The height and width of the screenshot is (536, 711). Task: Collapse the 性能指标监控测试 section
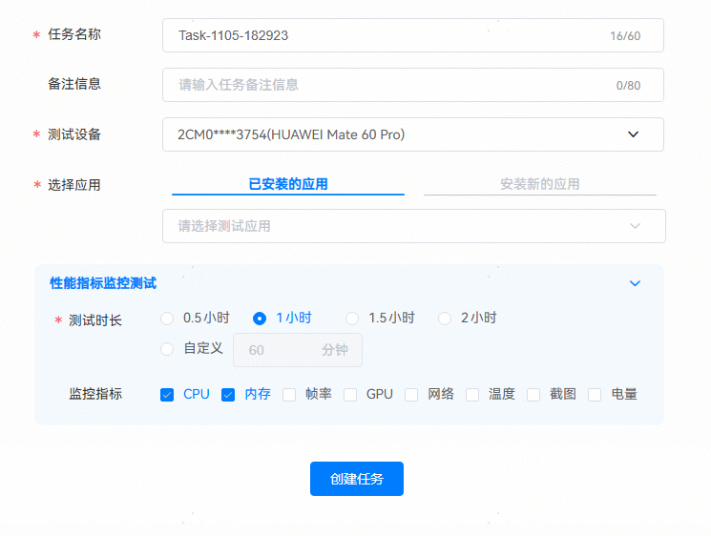635,283
